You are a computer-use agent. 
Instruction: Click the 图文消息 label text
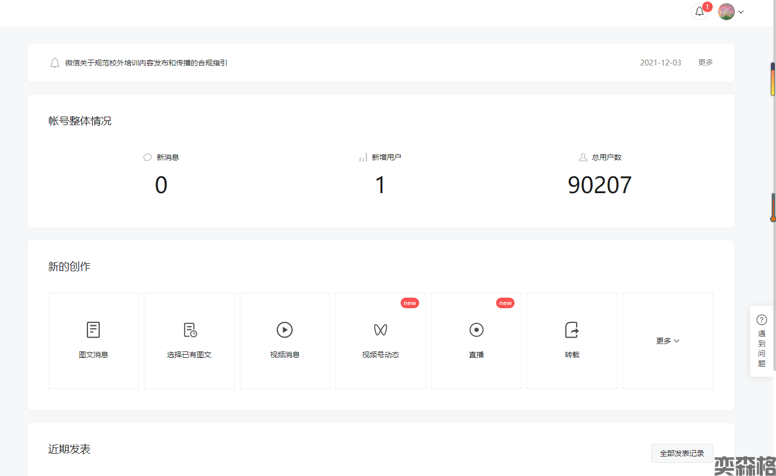[93, 355]
